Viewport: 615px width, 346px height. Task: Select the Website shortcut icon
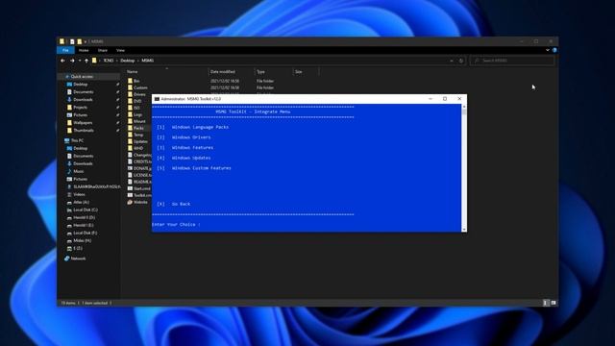pyautogui.click(x=130, y=202)
